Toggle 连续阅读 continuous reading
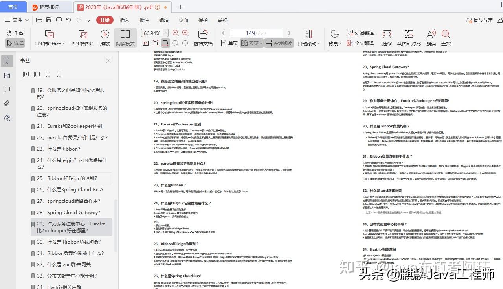503x289 pixels. coord(279,44)
